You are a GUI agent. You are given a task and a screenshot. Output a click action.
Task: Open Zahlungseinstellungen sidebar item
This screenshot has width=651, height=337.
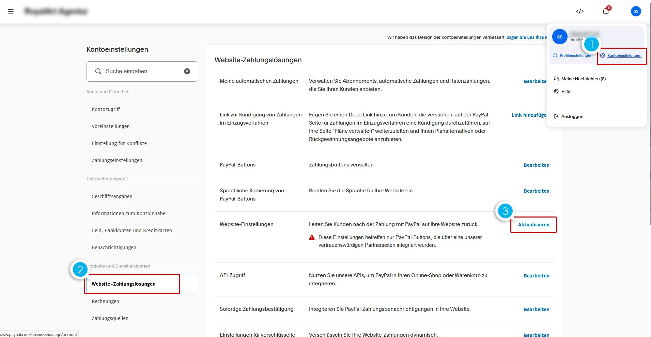pos(117,160)
